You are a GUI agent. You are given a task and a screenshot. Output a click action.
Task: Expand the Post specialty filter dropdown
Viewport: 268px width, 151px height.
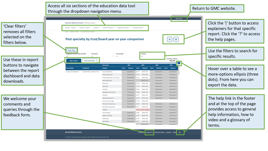click(x=127, y=56)
